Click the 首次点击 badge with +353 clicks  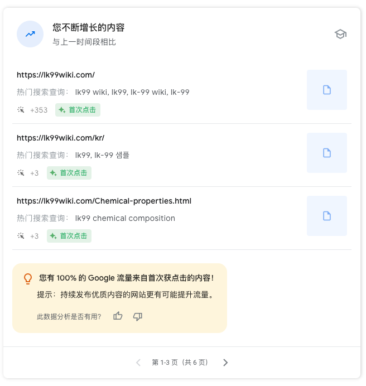[x=78, y=110]
